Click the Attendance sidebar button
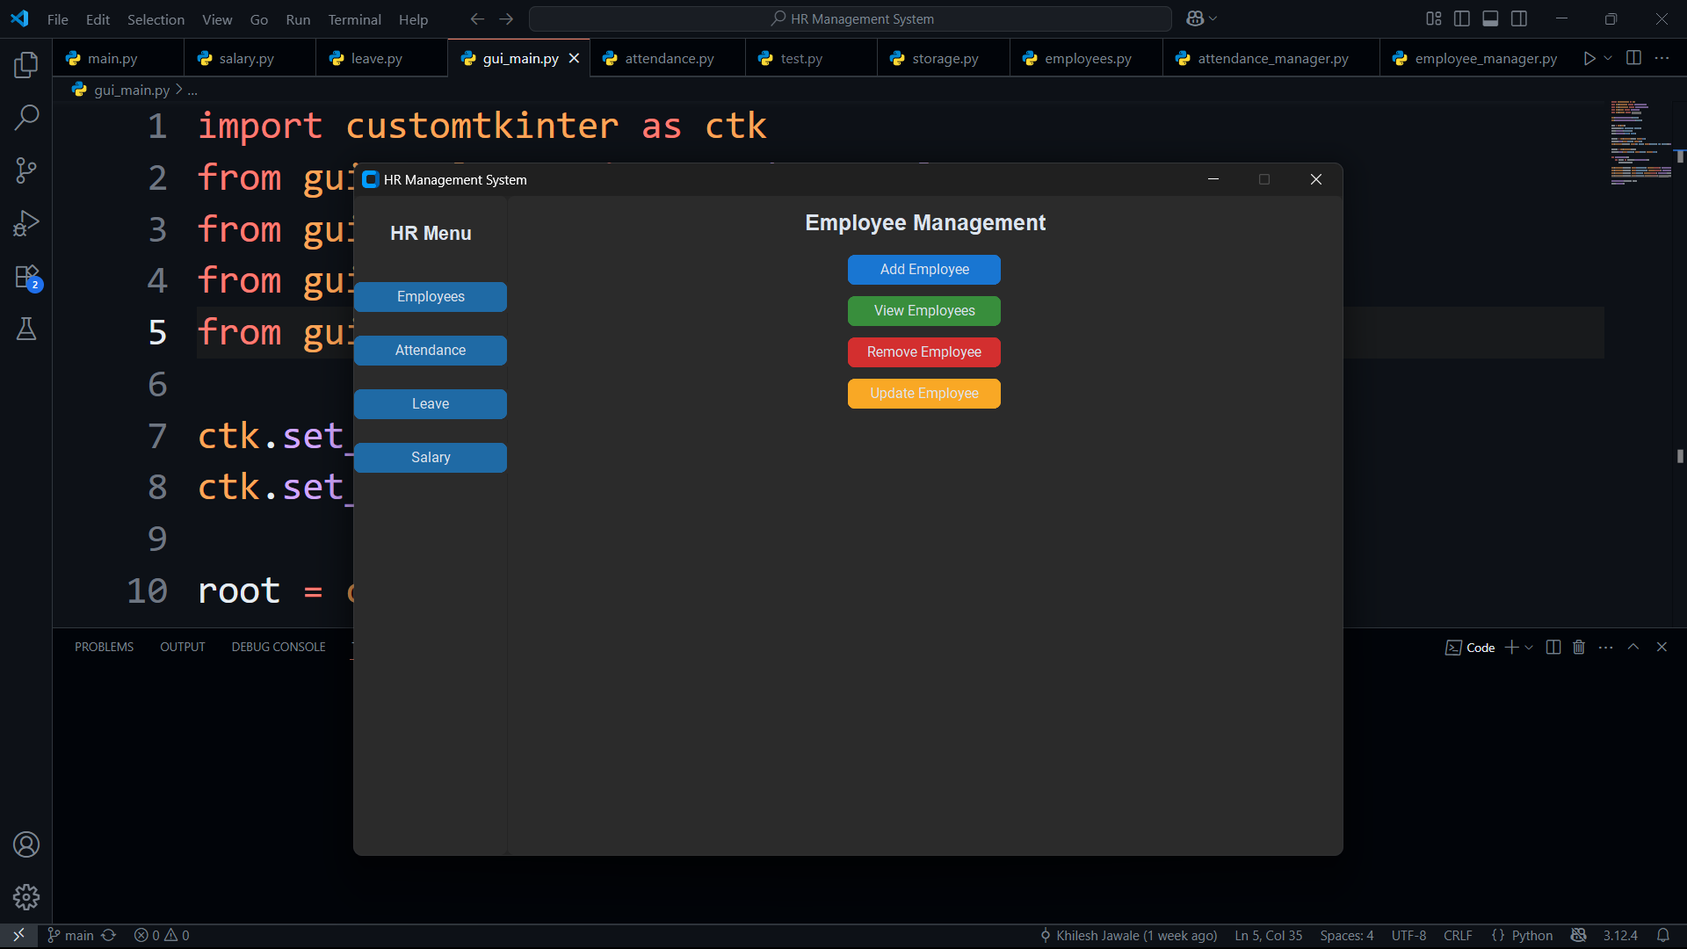The width and height of the screenshot is (1687, 949). [431, 351]
